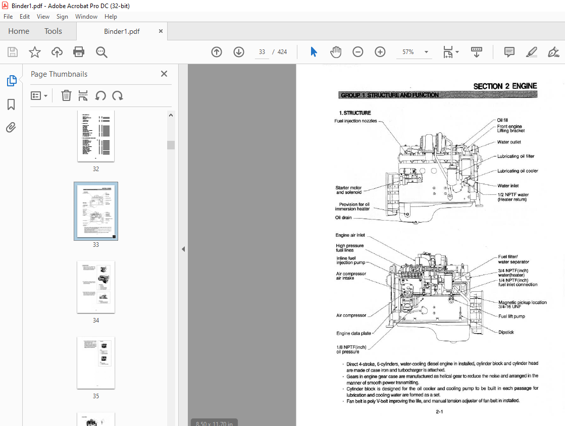Viewport: 565px width, 426px height.
Task: Click the '/ 424' total pages text
Action: click(280, 52)
